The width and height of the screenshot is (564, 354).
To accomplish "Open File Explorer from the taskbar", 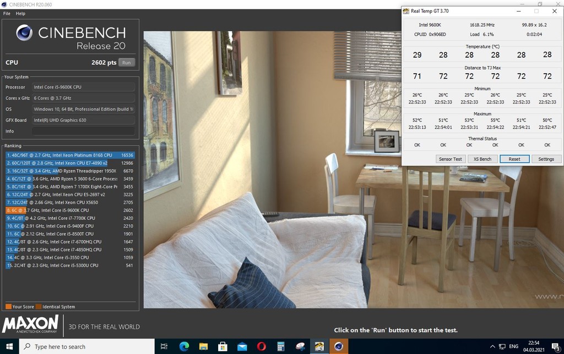I will 203,346.
